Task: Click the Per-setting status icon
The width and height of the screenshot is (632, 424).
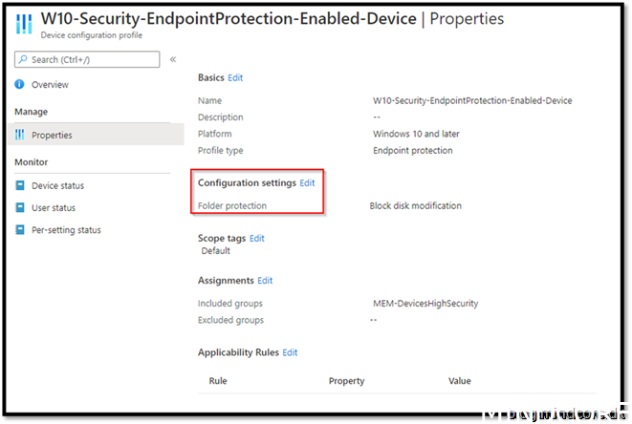Action: pos(20,230)
